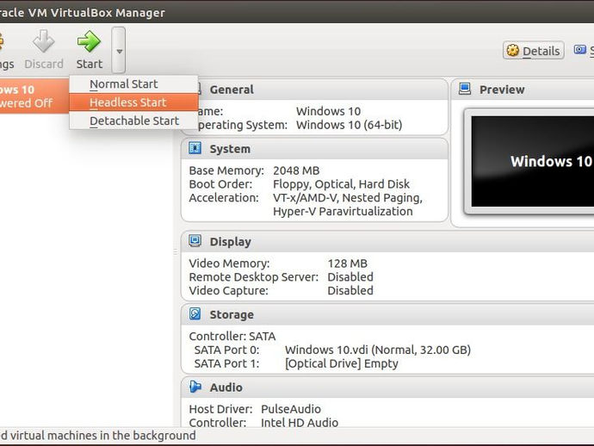Click the '2048 MB' base memory value
The image size is (594, 446).
click(296, 170)
